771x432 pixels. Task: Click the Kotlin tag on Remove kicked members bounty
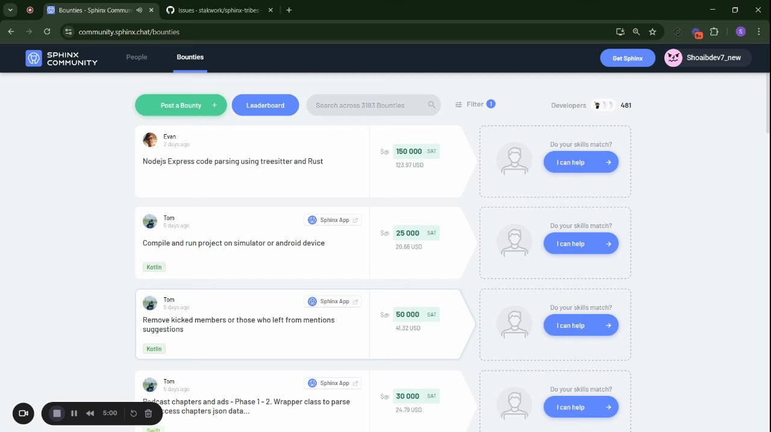tap(154, 349)
